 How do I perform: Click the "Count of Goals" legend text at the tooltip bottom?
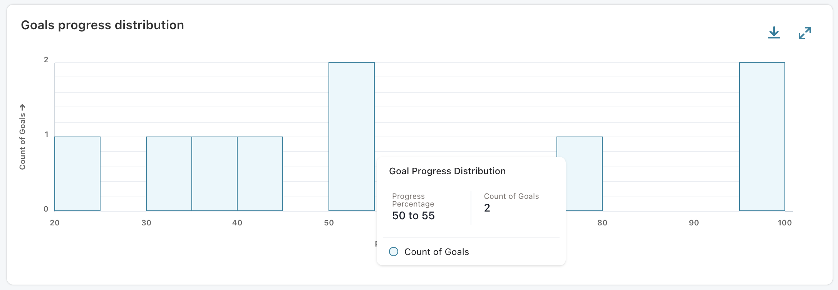click(436, 252)
